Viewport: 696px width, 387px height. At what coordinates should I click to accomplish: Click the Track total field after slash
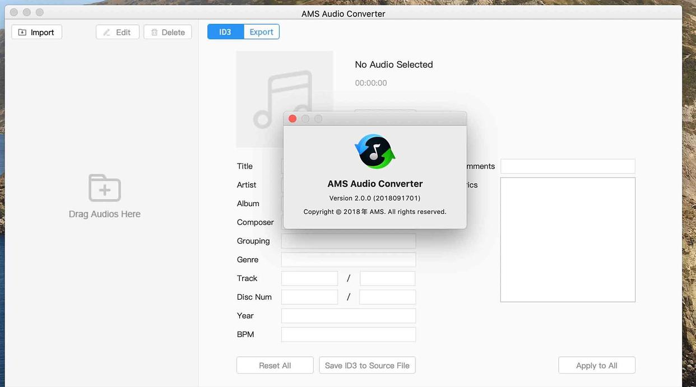coord(387,278)
